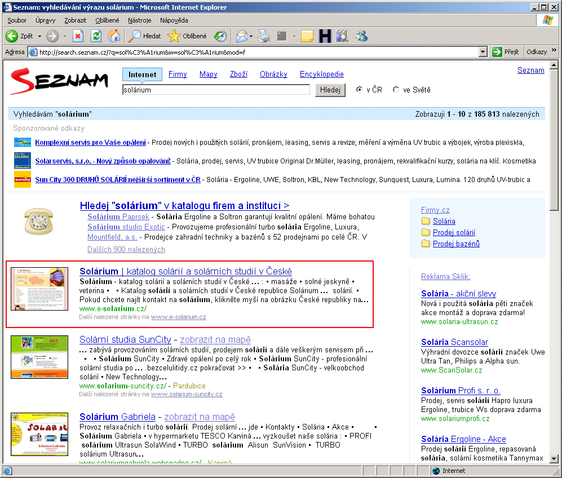This screenshot has width=562, height=478.
Task: Switch to the Obrázky search tab
Action: pos(273,74)
